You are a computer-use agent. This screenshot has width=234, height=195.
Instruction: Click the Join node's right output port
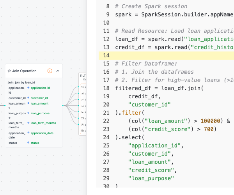pyautogui.click(x=63, y=105)
